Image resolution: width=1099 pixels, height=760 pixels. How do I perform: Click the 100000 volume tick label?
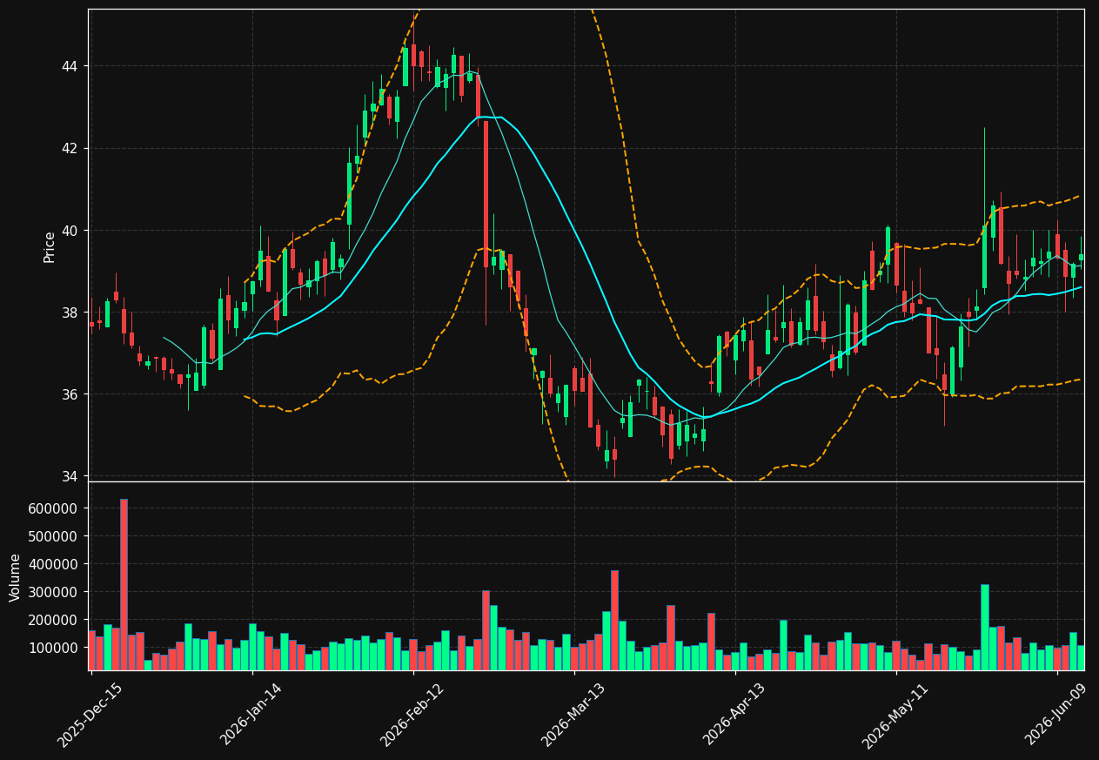pyautogui.click(x=54, y=648)
